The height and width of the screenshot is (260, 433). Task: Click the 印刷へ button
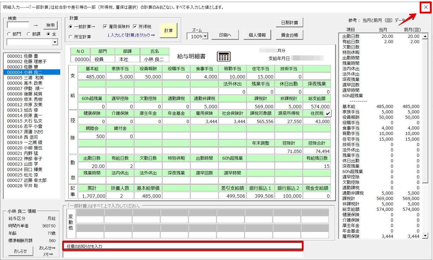(225, 35)
